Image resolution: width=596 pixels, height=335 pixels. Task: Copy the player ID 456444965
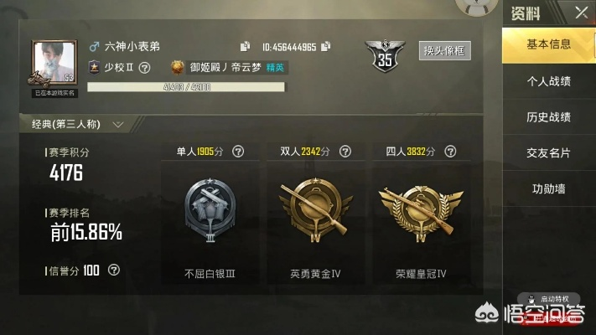pos(326,46)
